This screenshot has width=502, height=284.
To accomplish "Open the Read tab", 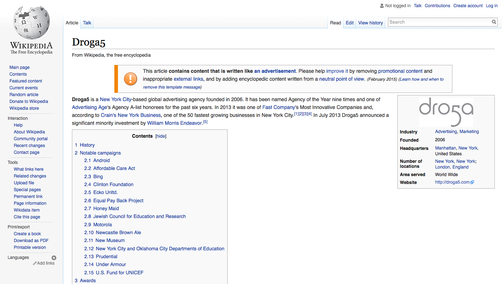I will coord(336,23).
